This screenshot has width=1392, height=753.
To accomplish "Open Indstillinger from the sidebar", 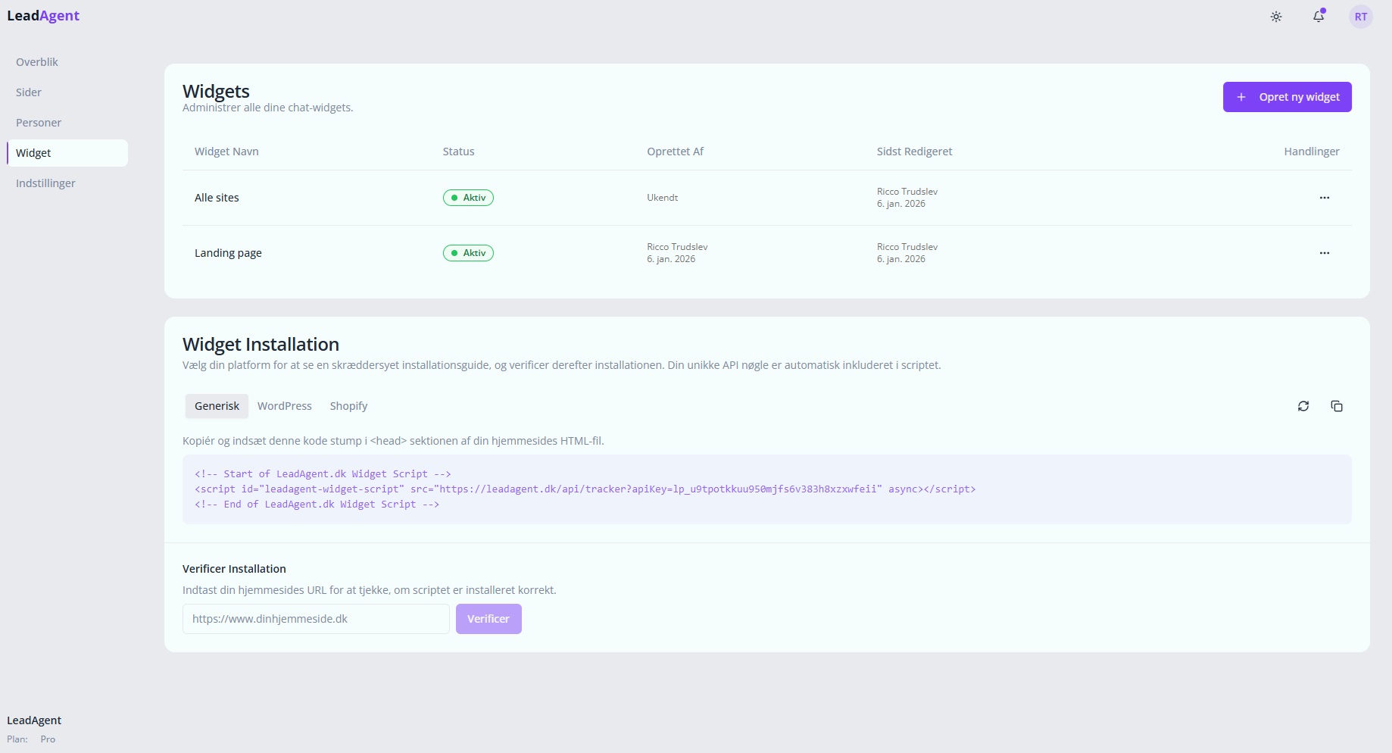I will (45, 183).
